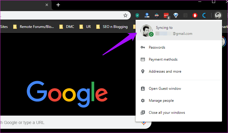
Task: Click the blue diamond extension icon
Action: click(176, 15)
